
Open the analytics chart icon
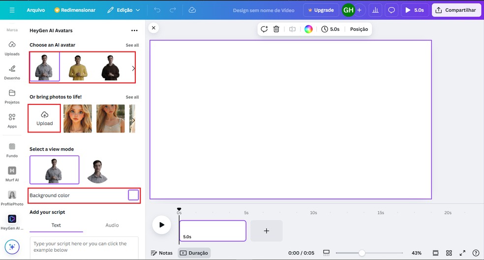[375, 10]
